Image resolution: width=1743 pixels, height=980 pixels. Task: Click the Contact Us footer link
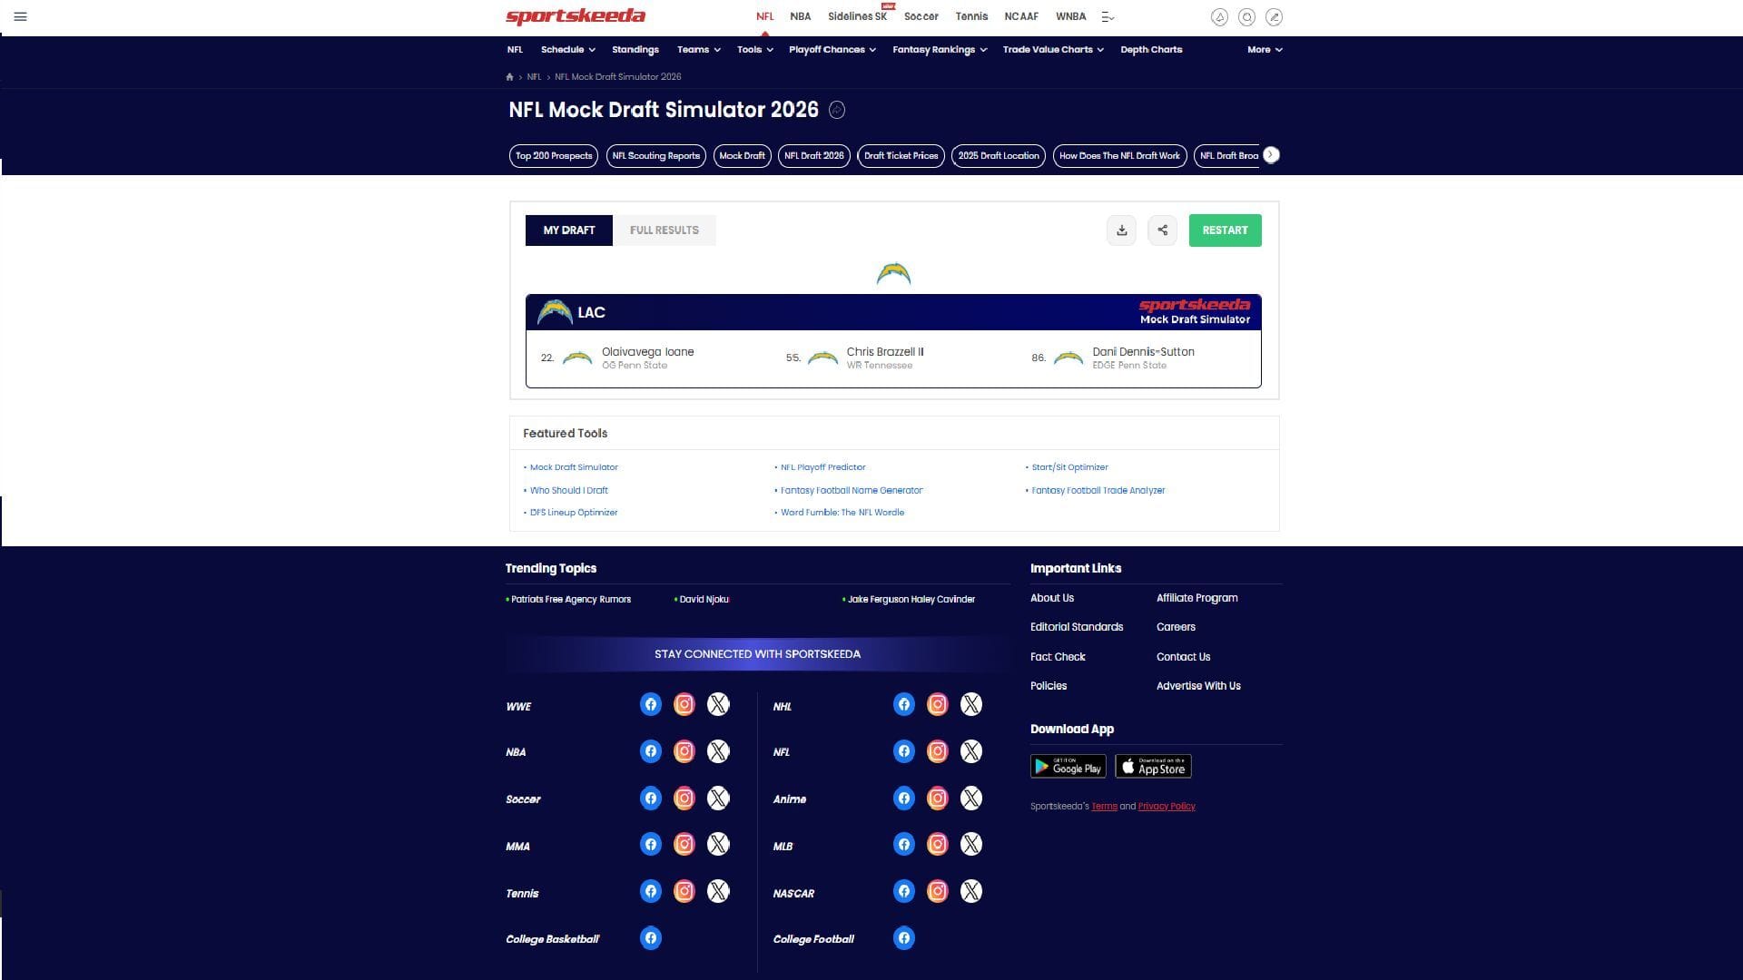click(1183, 656)
